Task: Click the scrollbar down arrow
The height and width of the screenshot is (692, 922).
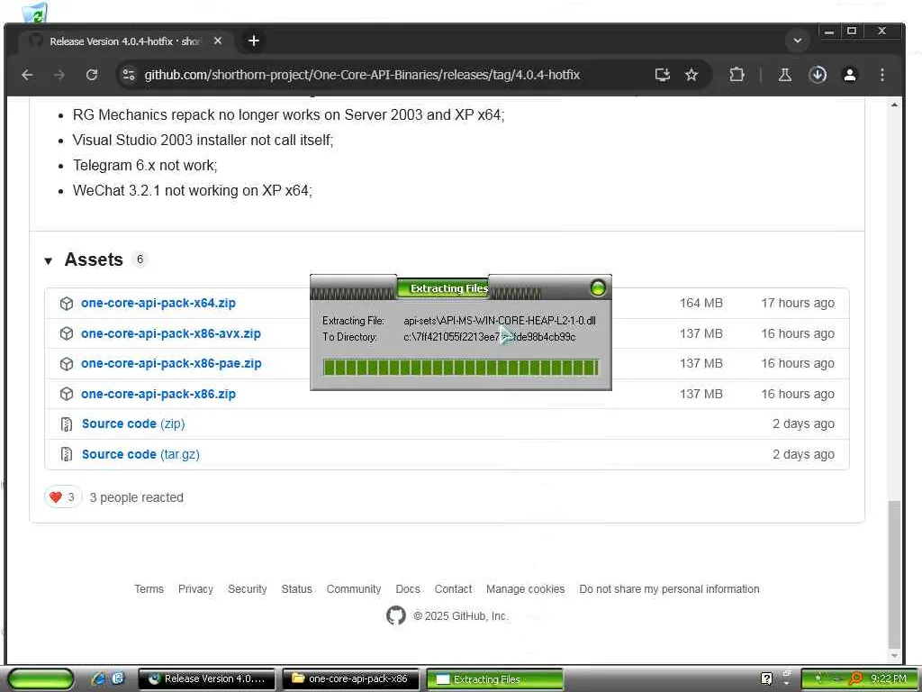Action: pos(894,656)
